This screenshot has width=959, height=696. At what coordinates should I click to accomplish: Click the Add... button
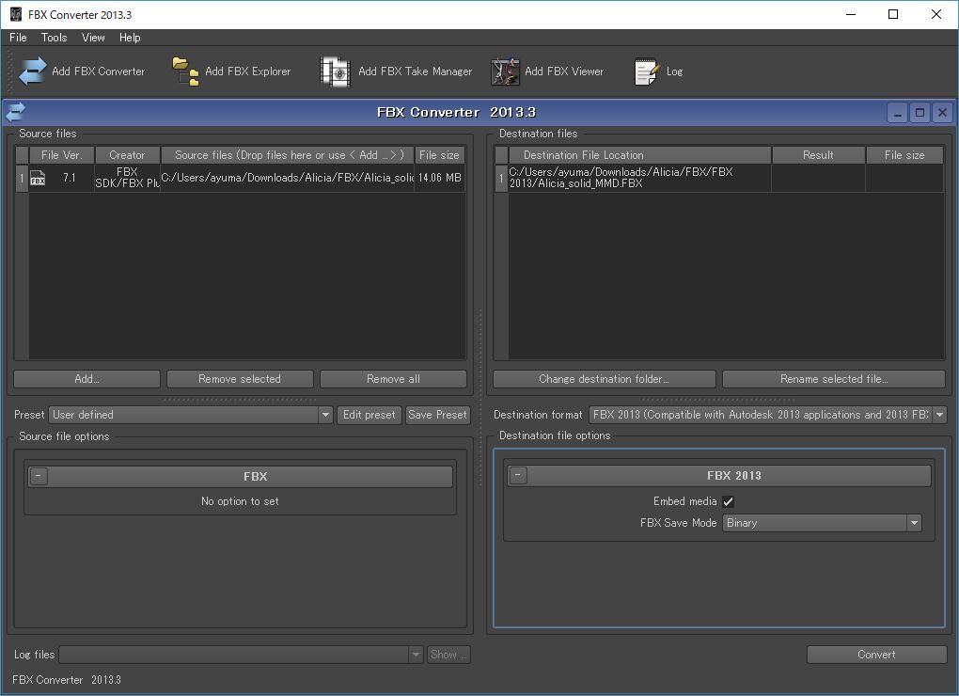tap(86, 379)
